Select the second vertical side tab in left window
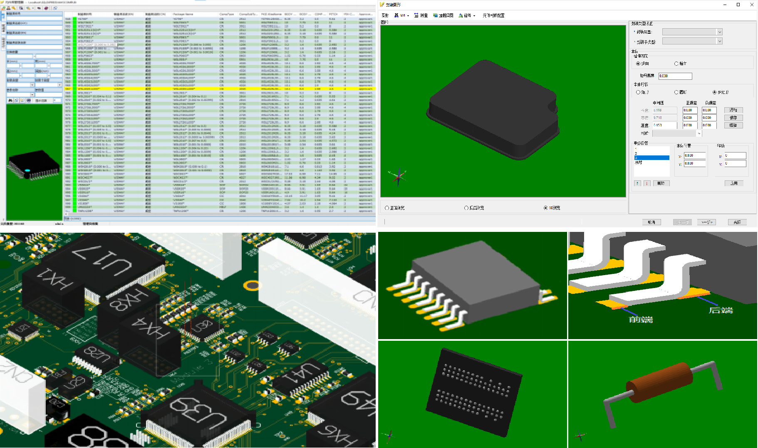 3,28
